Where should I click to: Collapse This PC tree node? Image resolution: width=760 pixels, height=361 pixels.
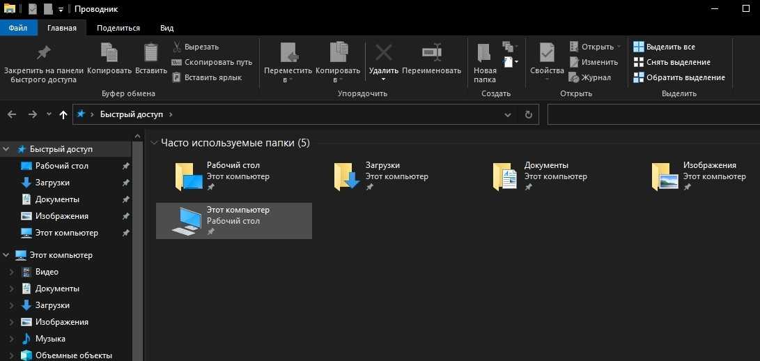pos(6,255)
